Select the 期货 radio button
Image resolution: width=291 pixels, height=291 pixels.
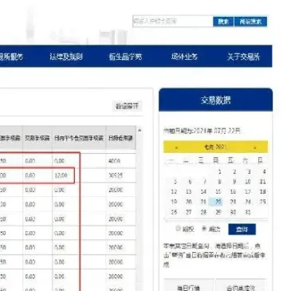[204, 228]
